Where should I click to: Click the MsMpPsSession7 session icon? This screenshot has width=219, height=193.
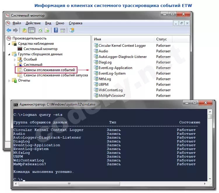(x=96, y=96)
